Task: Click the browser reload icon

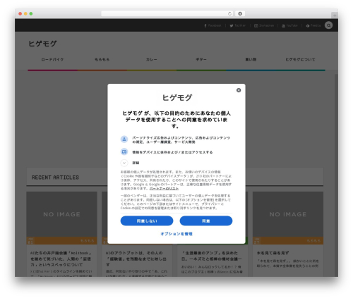Action: pyautogui.click(x=229, y=13)
